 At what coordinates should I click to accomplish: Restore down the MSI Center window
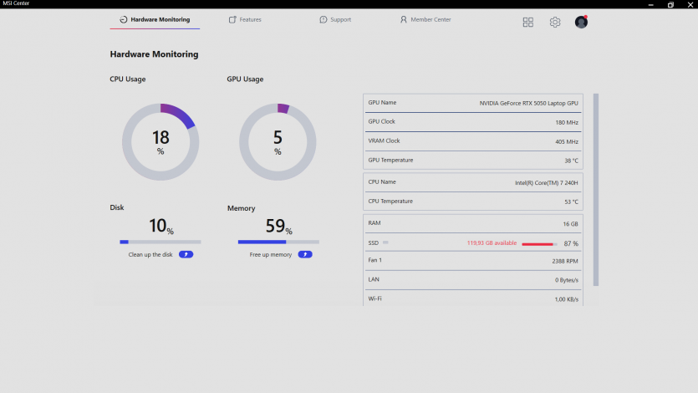click(670, 4)
